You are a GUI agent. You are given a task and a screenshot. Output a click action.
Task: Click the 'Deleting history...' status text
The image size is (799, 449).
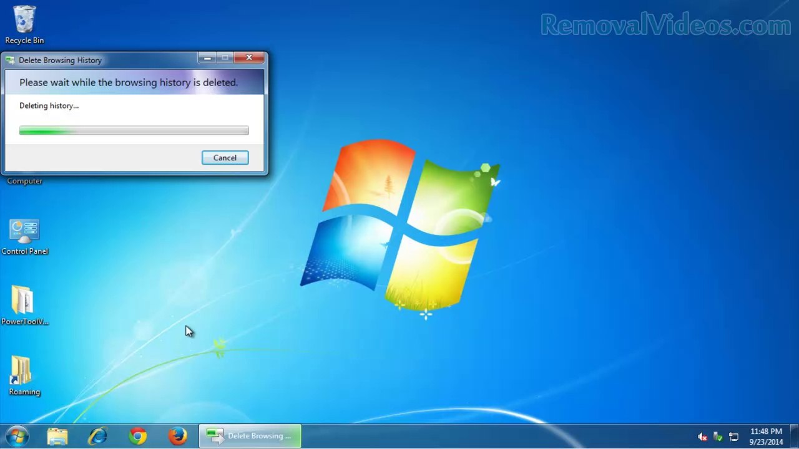(49, 105)
